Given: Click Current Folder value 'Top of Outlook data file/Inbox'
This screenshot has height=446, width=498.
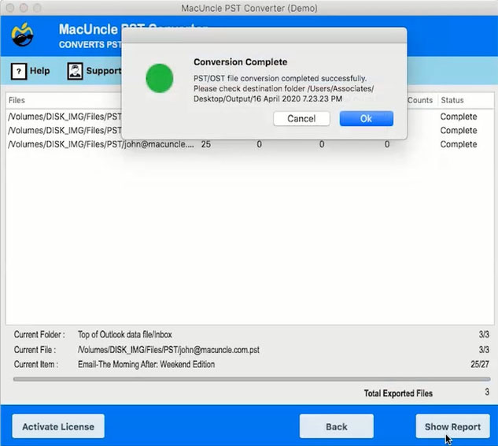Looking at the screenshot, I should (125, 335).
